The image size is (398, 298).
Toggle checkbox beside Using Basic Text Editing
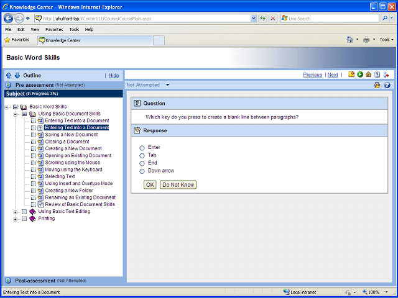(24, 212)
